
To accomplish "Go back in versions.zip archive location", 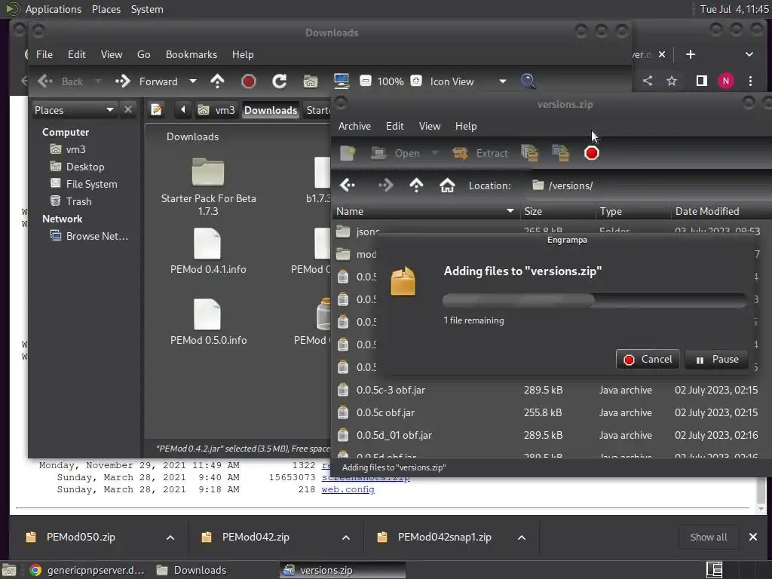I will click(348, 185).
